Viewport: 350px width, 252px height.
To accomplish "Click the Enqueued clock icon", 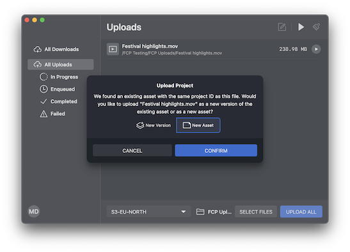I will [44, 89].
